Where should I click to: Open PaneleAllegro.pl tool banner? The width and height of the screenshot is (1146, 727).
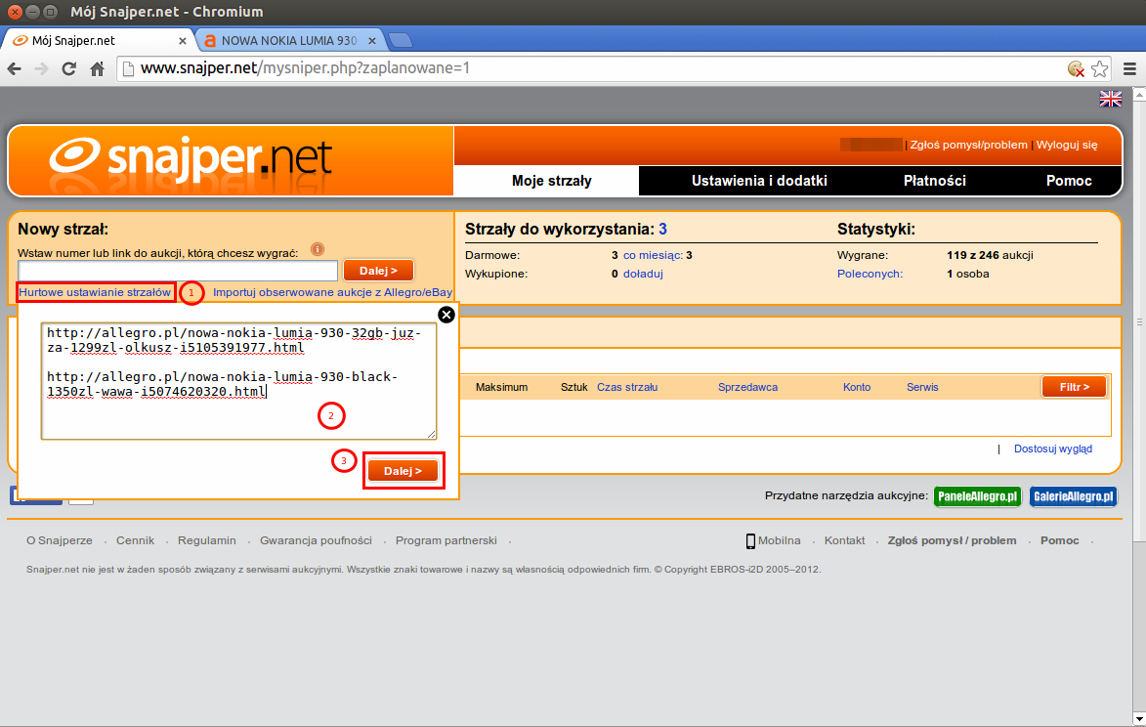click(x=977, y=496)
